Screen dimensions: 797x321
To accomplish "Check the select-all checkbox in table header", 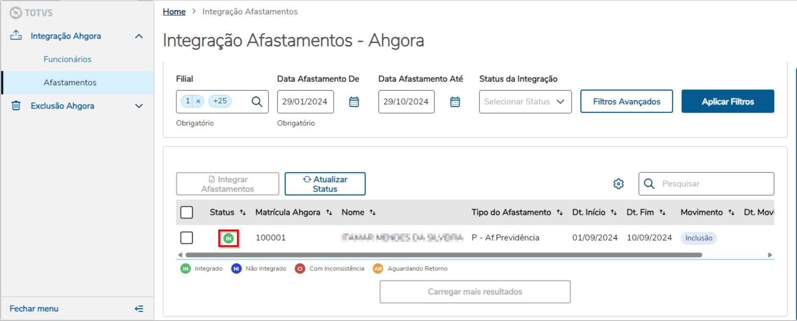I will pos(187,212).
